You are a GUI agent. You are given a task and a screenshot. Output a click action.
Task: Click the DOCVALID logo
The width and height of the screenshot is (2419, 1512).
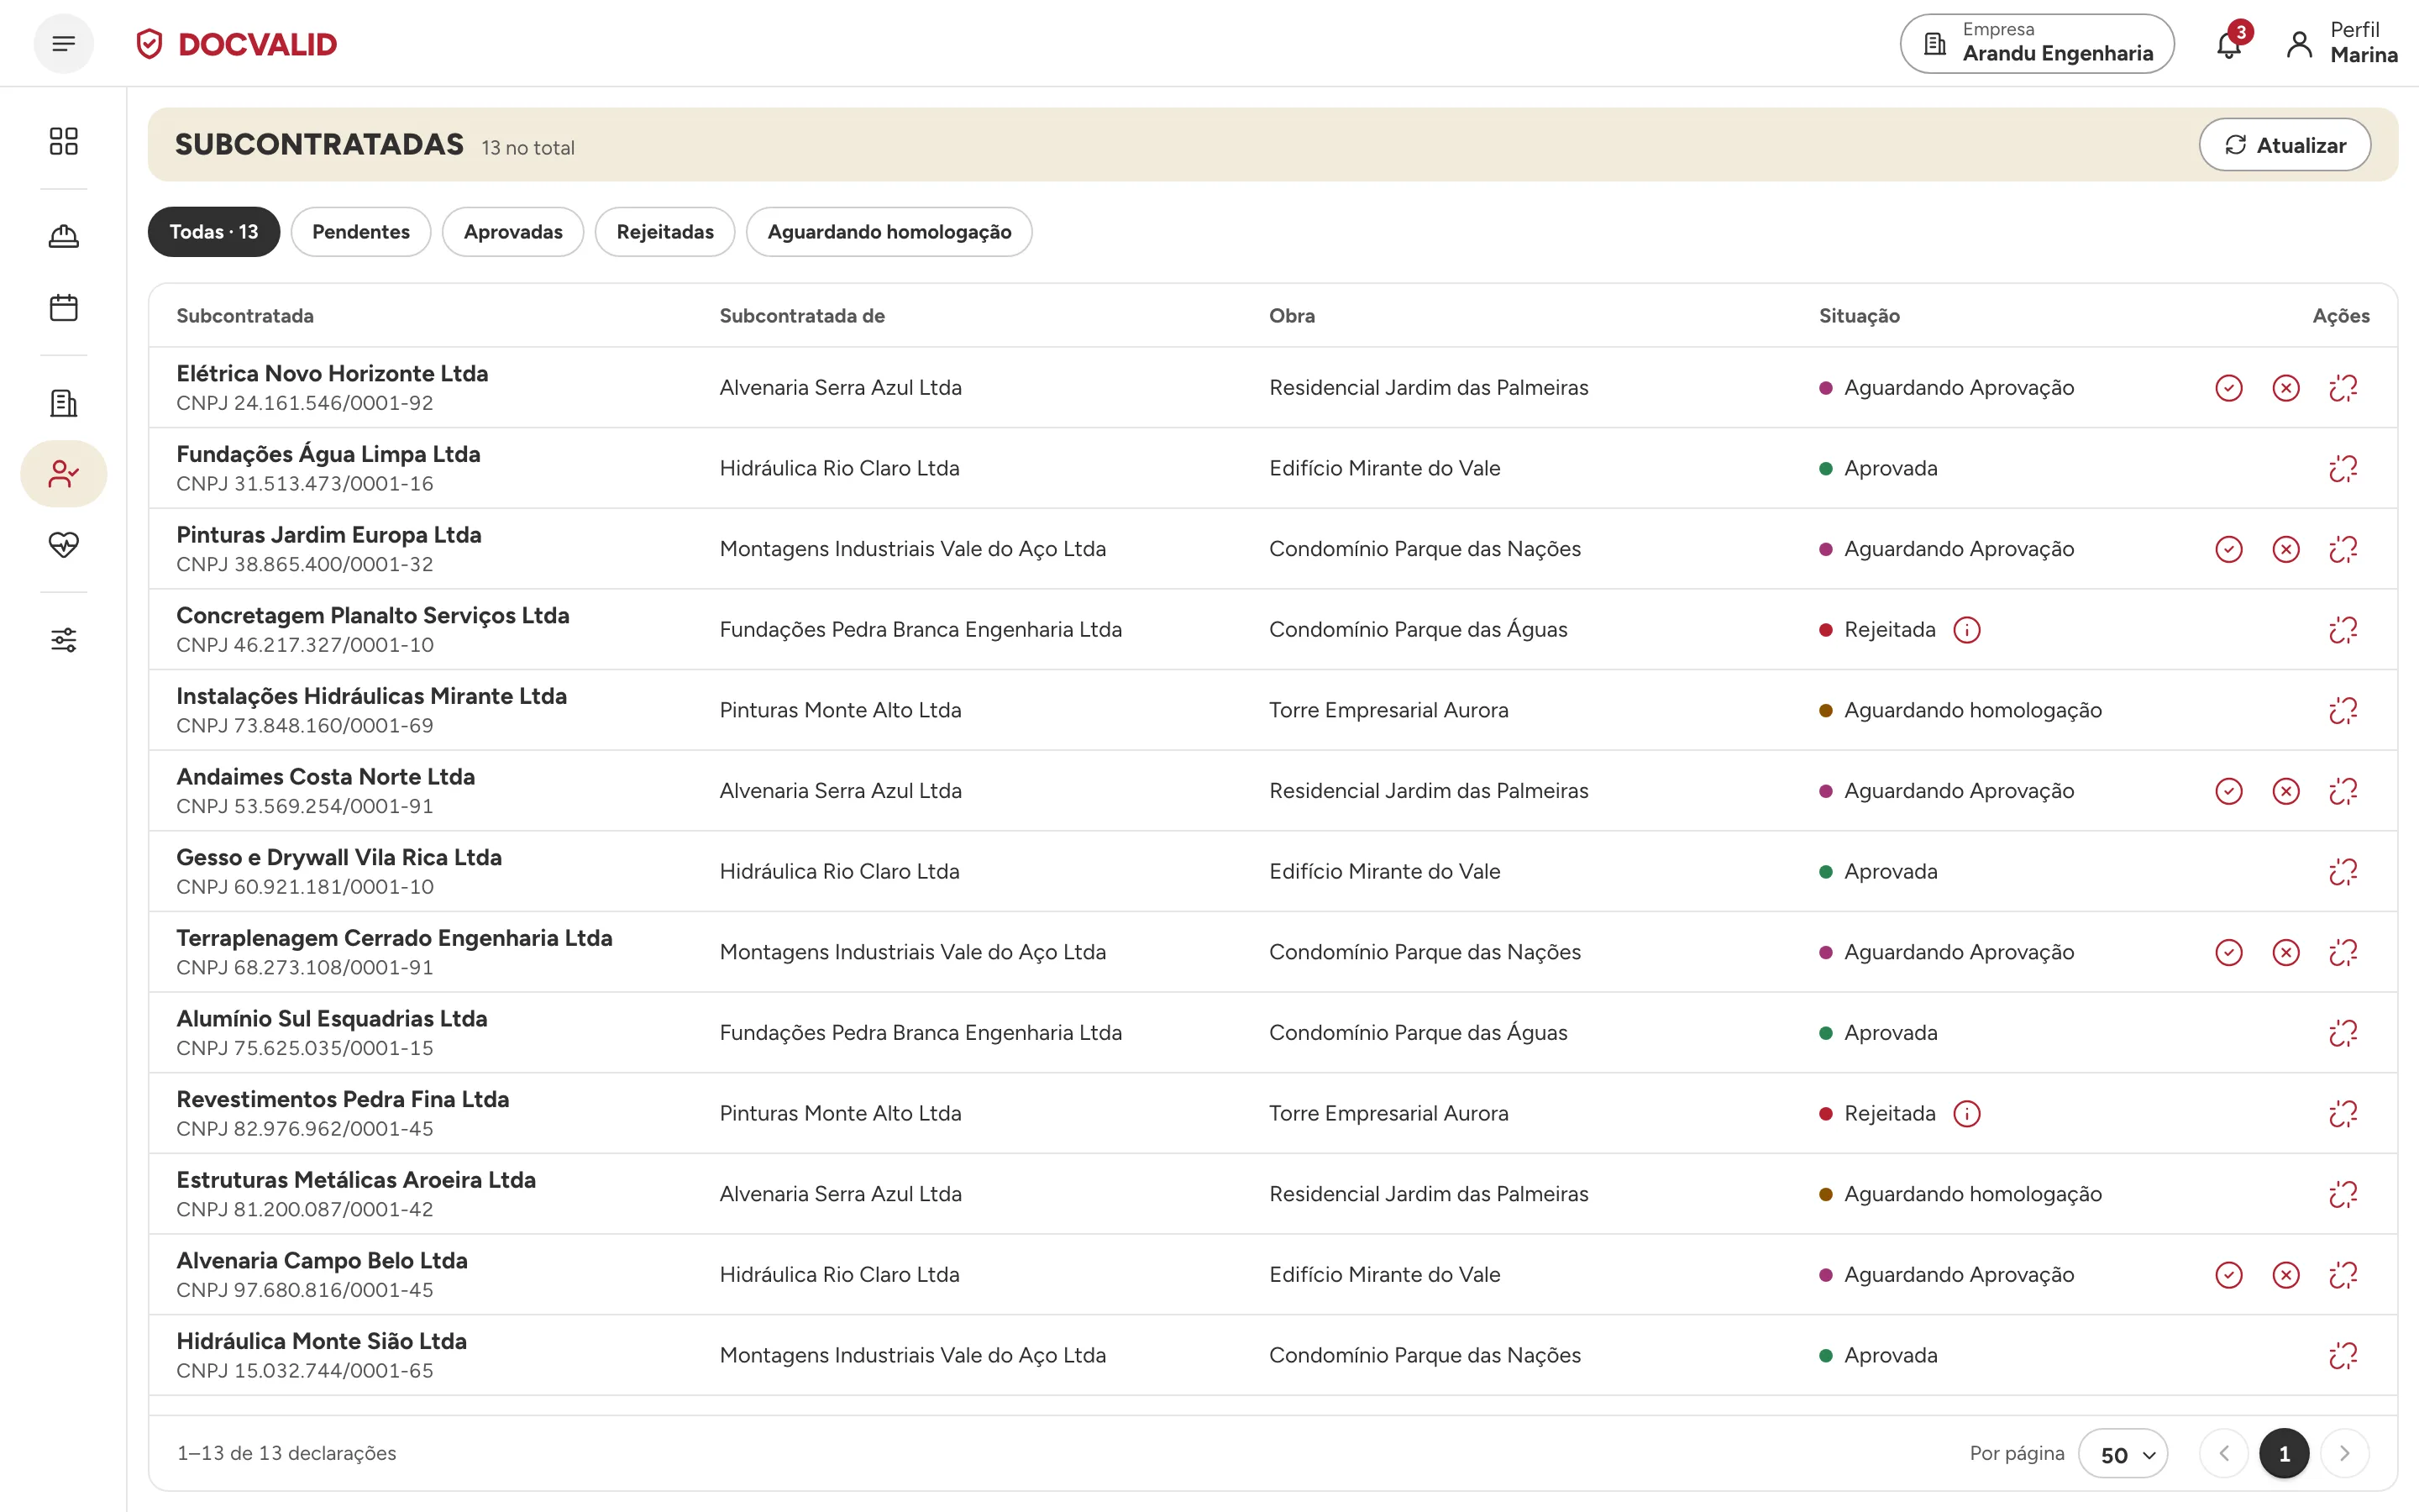coord(237,44)
